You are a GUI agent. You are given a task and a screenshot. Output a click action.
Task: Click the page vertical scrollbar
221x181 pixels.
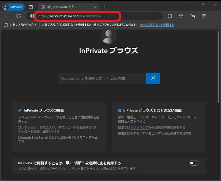click(218, 67)
